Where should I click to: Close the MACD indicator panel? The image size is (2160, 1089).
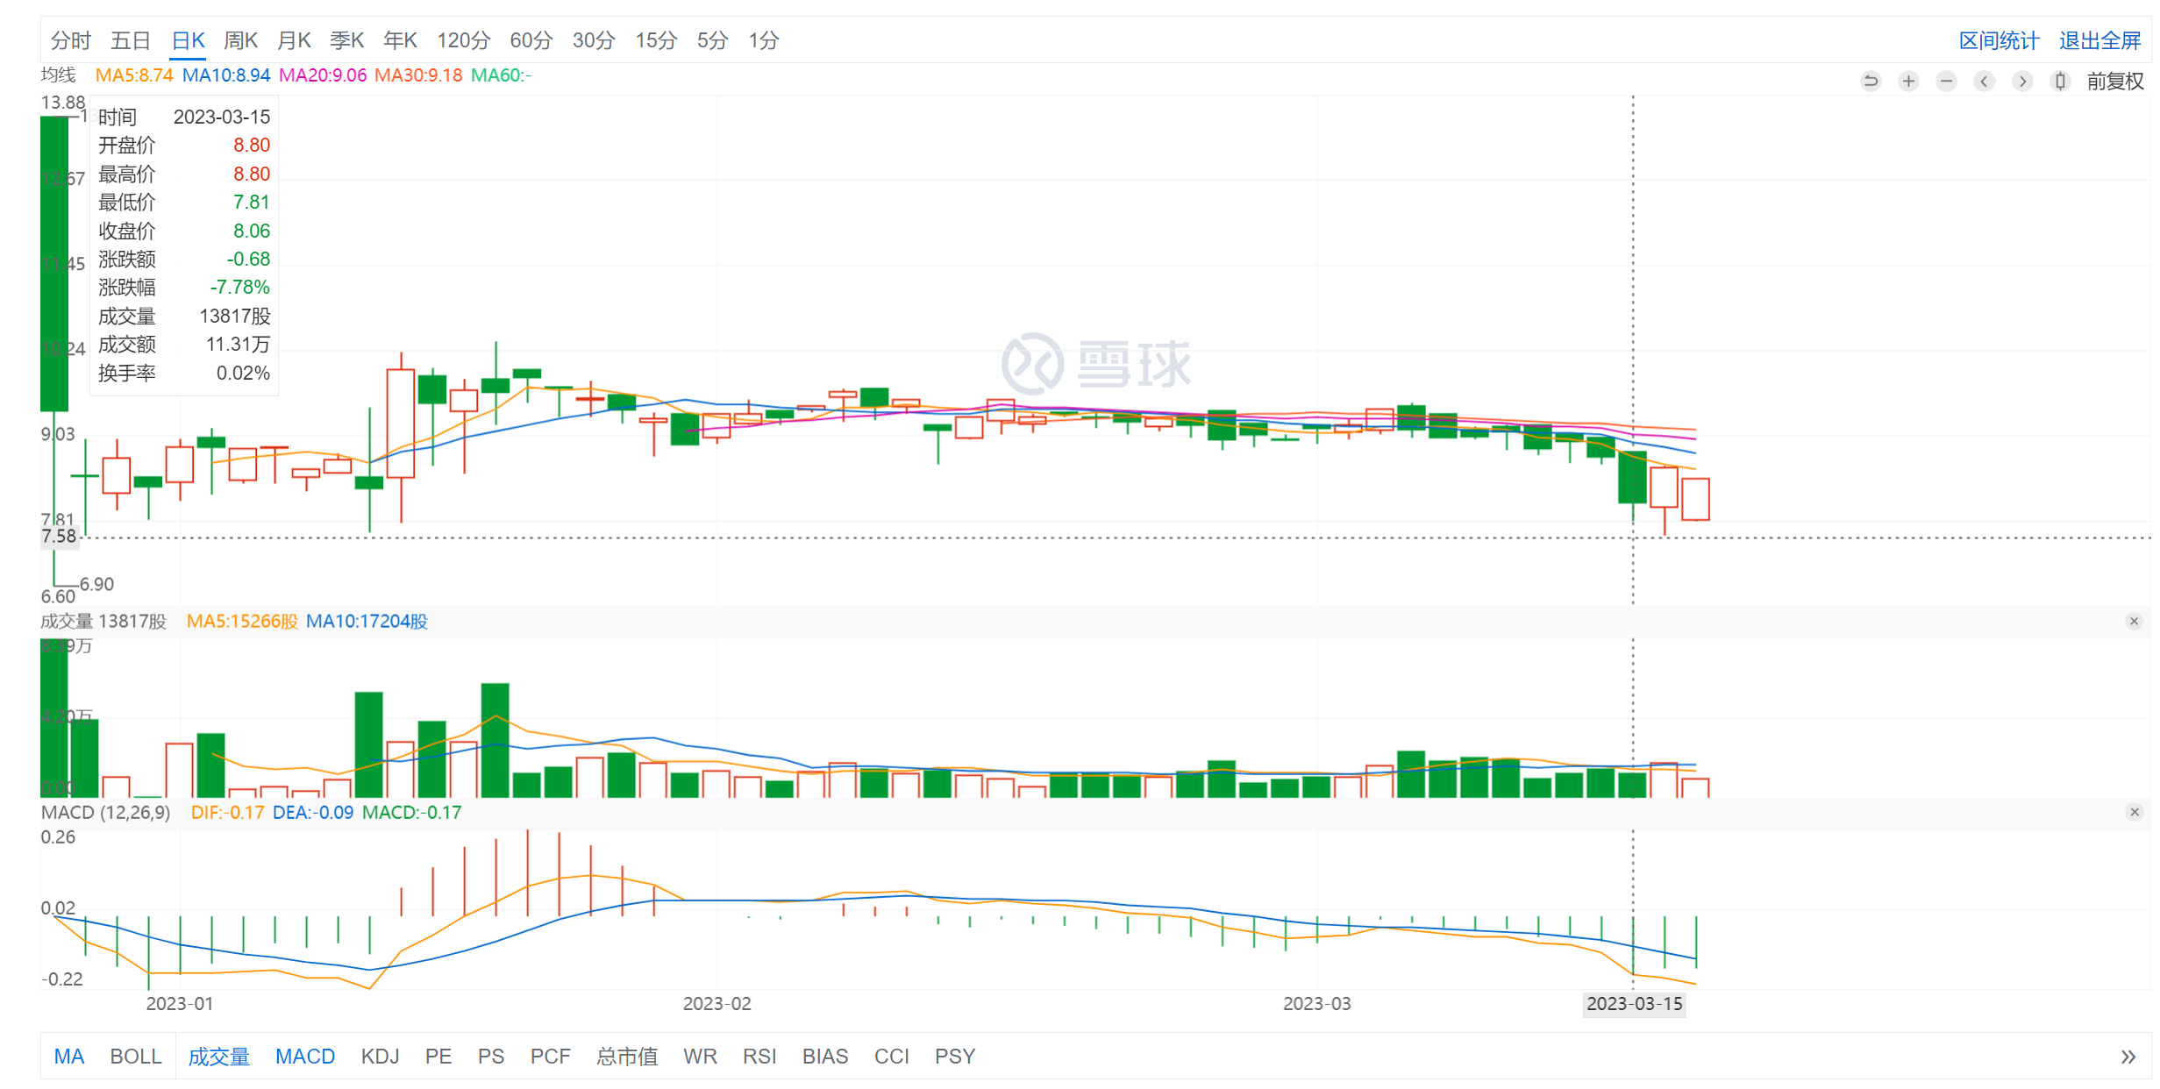(x=2134, y=813)
